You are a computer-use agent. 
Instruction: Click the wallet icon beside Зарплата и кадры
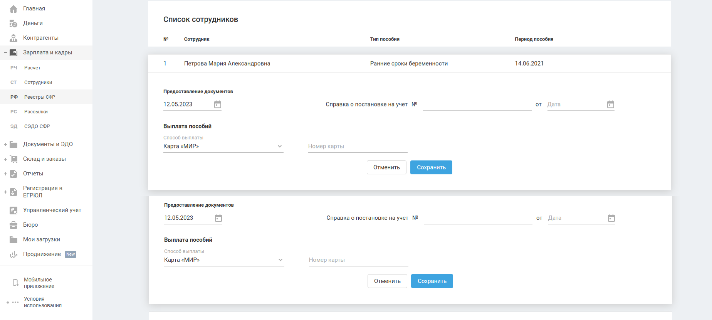tap(13, 53)
